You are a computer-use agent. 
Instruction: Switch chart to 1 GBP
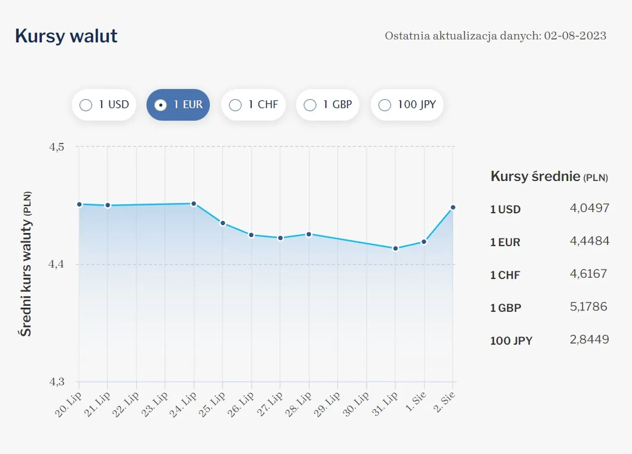[x=328, y=105]
